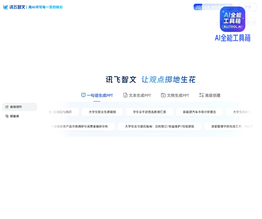Click the document icon of 文本生成PPT
This screenshot has width=262, height=219.
coord(125,95)
